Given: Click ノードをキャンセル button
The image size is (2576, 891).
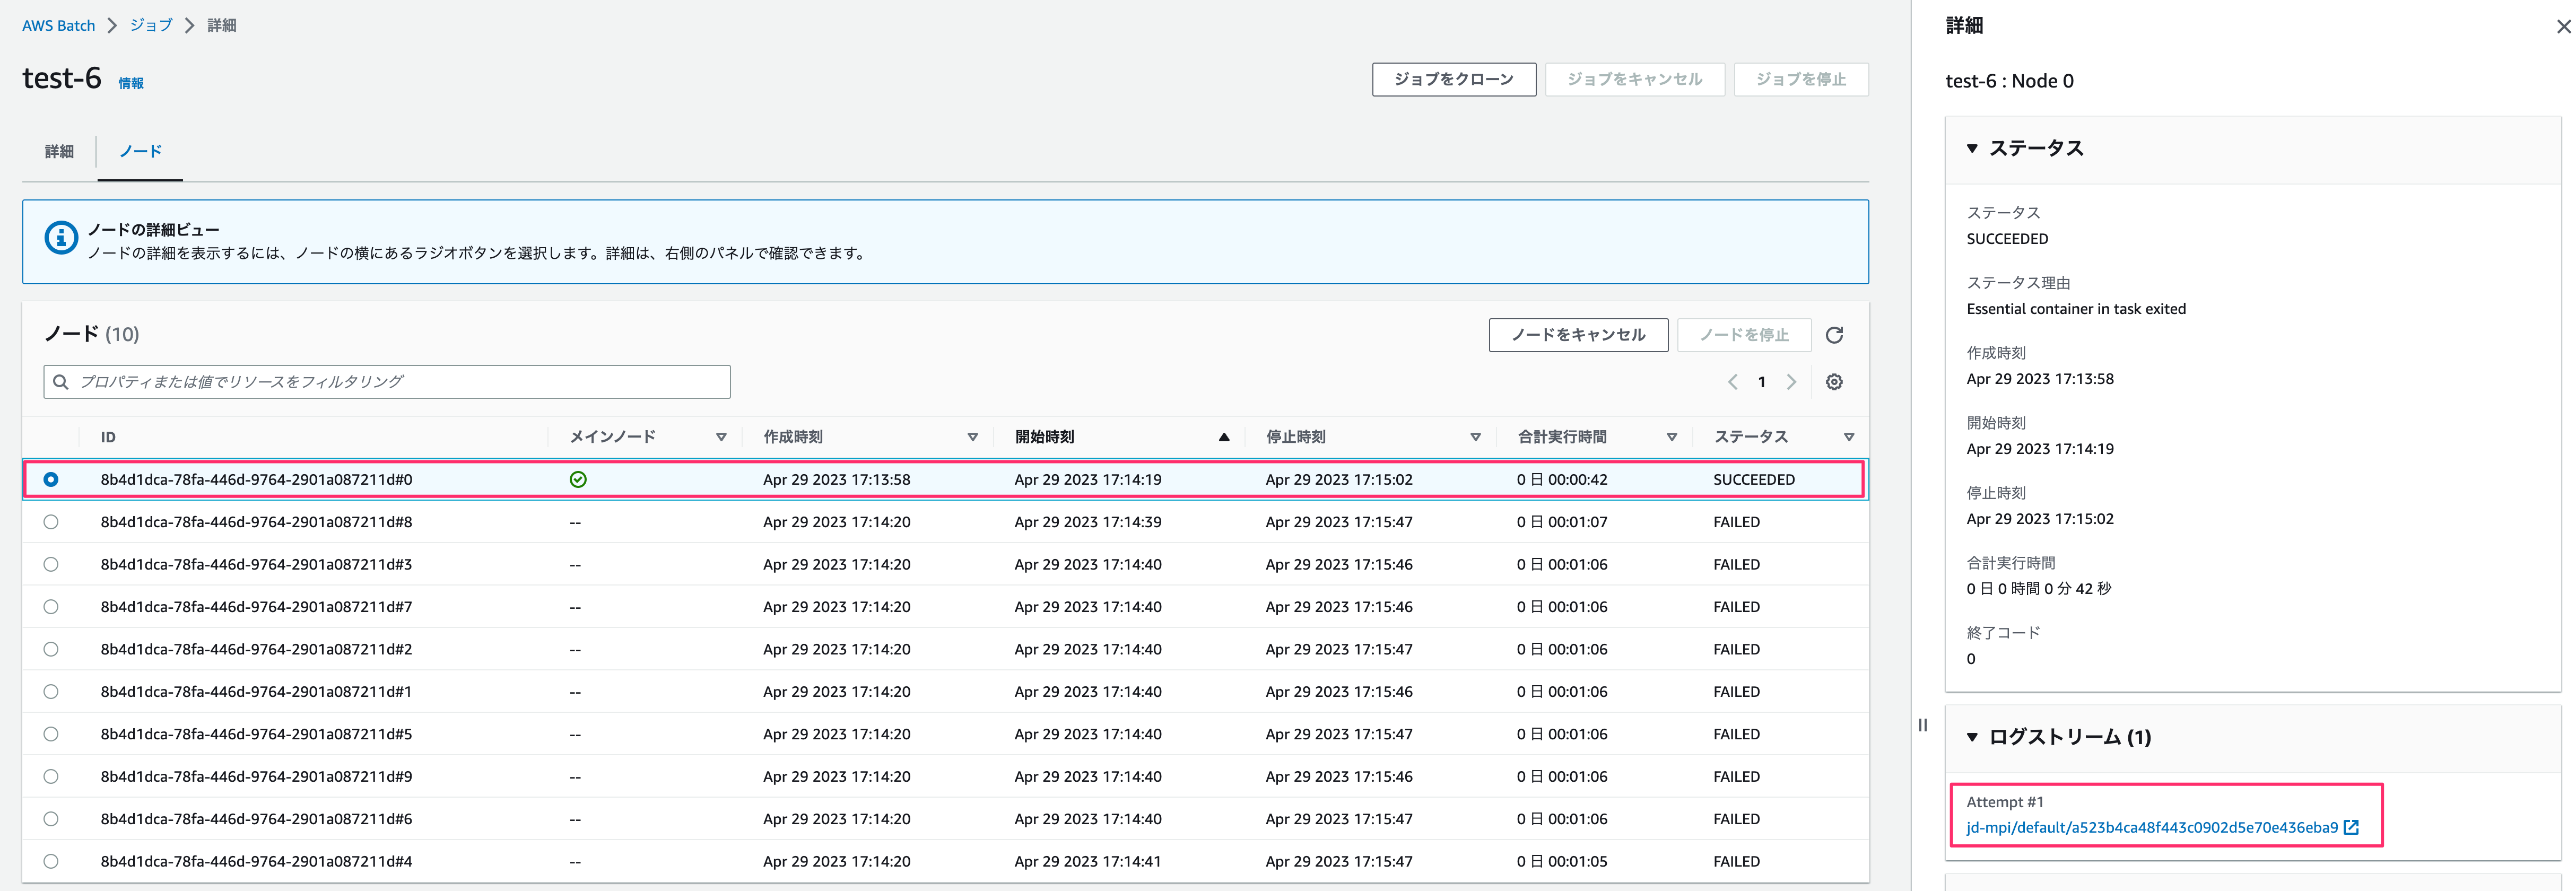Looking at the screenshot, I should (1578, 335).
